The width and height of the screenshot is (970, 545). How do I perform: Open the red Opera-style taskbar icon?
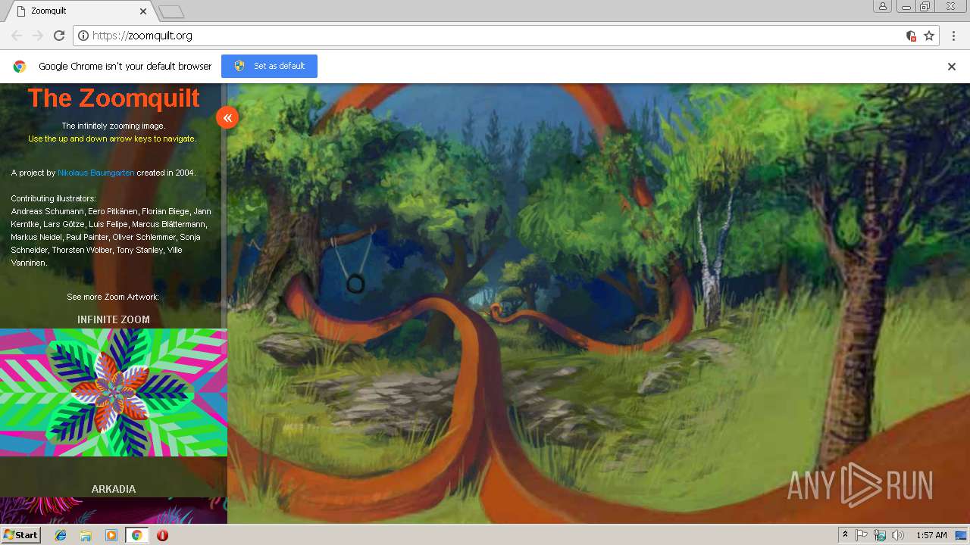tap(162, 535)
